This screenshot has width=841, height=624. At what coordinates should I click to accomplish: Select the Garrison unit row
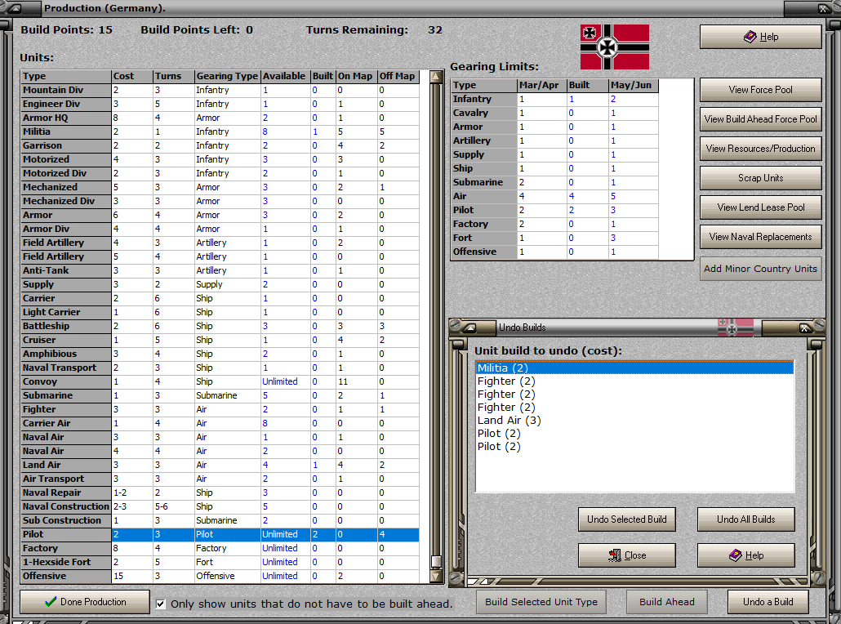(220, 146)
